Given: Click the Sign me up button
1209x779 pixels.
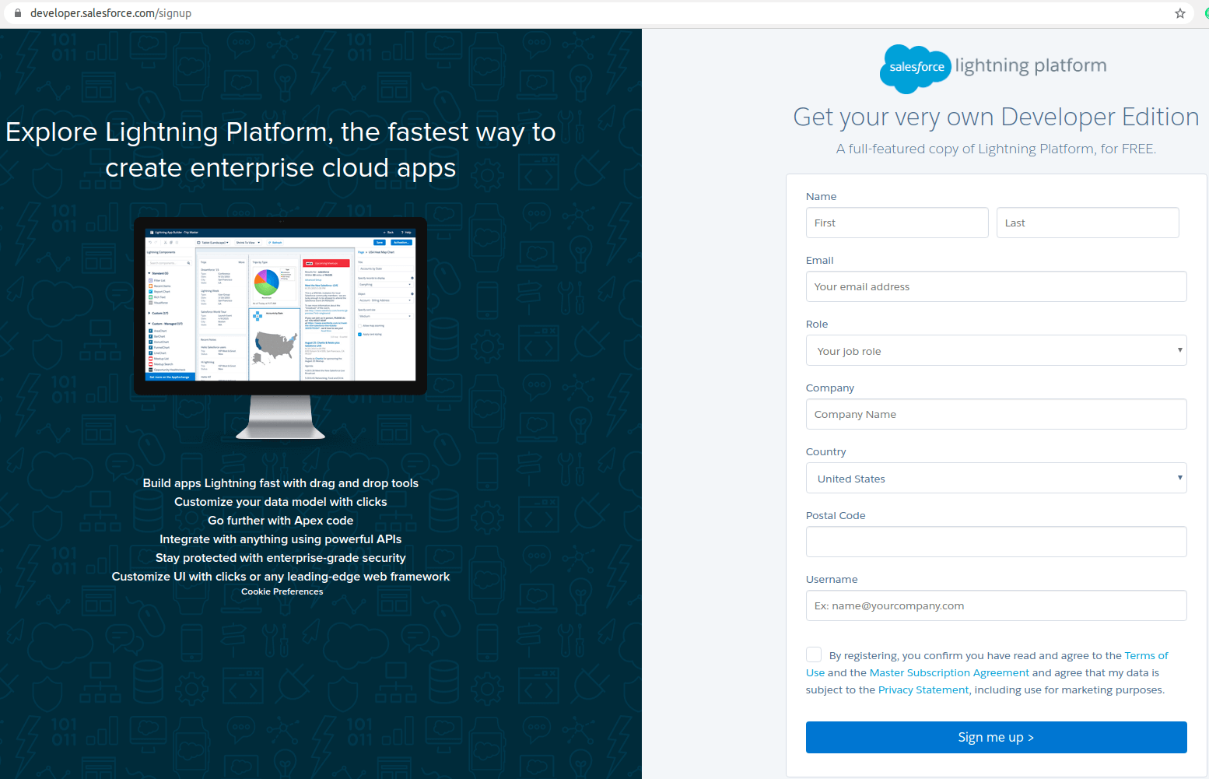Looking at the screenshot, I should coord(996,737).
